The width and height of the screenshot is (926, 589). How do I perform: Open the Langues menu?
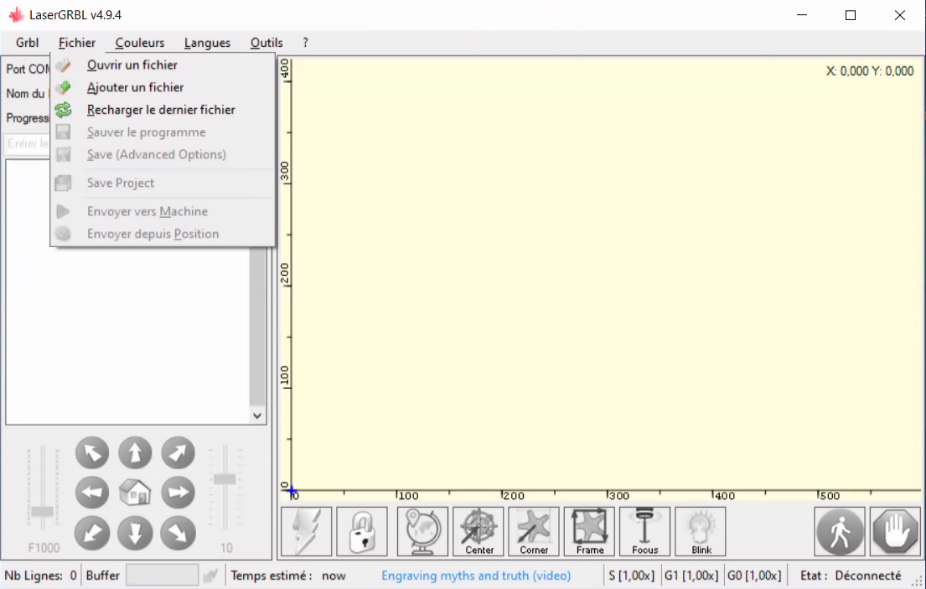pyautogui.click(x=207, y=43)
